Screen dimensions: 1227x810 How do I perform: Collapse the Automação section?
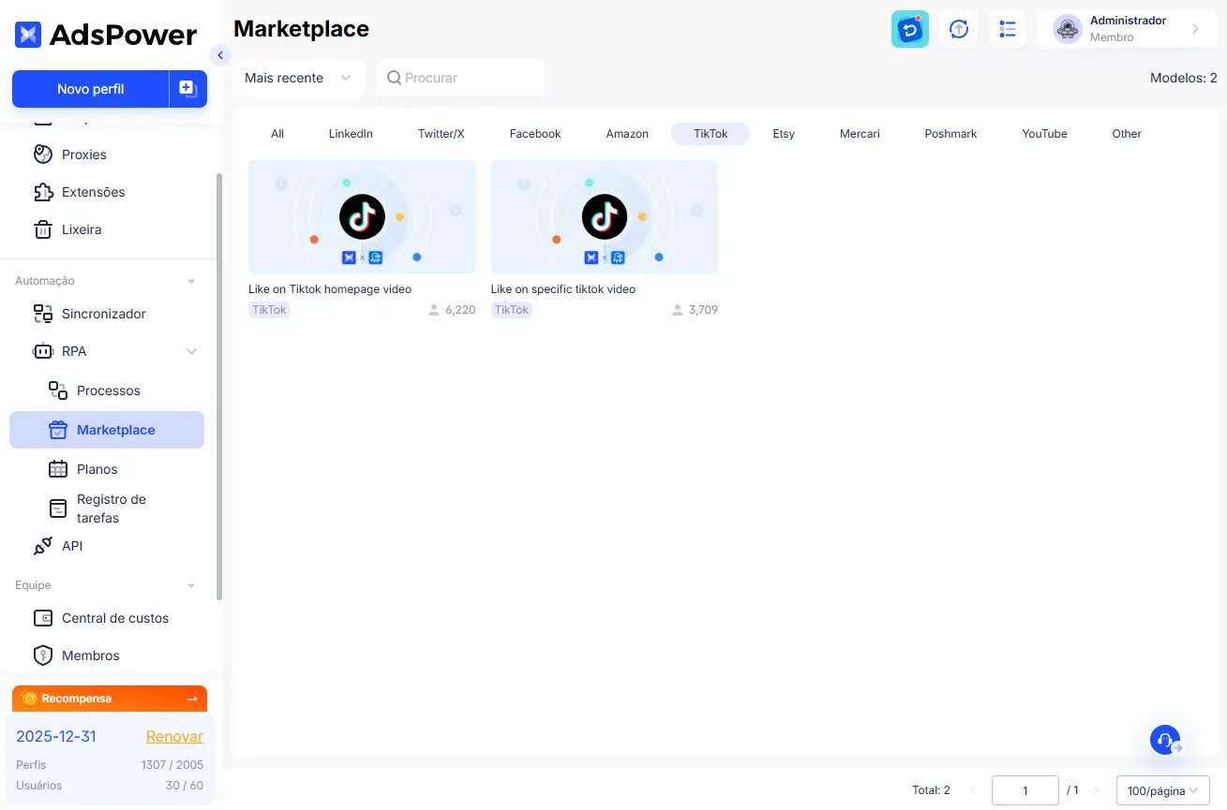click(x=191, y=281)
